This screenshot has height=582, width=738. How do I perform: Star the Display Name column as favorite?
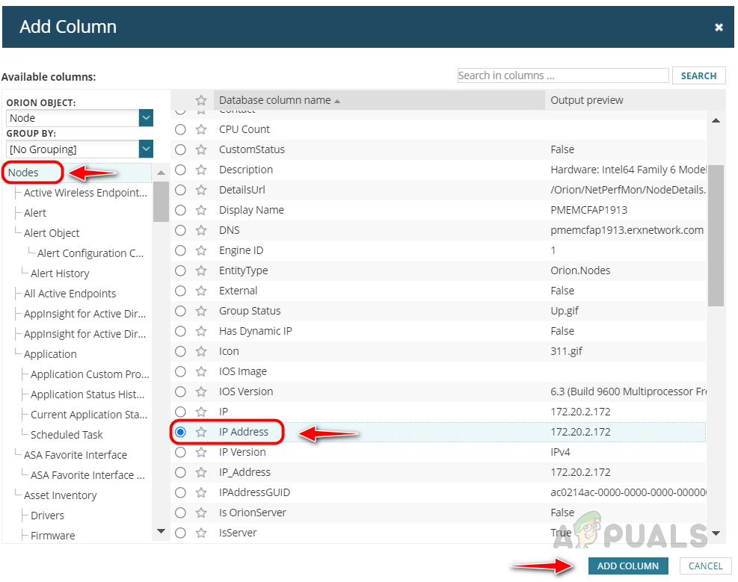coord(201,210)
